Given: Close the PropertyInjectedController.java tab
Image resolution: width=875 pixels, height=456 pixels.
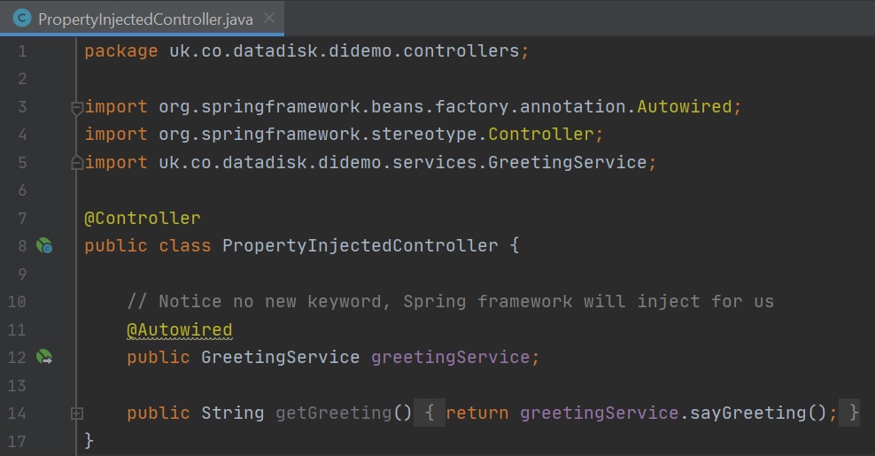Looking at the screenshot, I should pyautogui.click(x=269, y=18).
